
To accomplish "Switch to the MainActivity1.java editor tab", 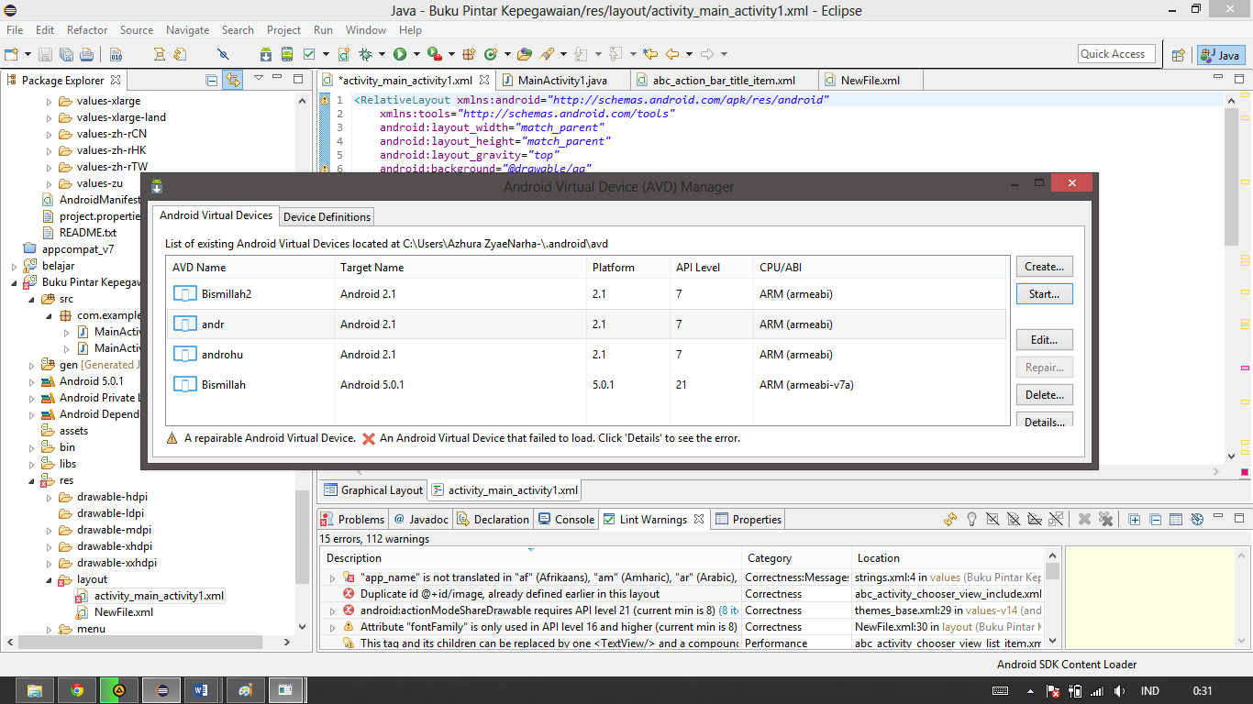I will [x=562, y=80].
